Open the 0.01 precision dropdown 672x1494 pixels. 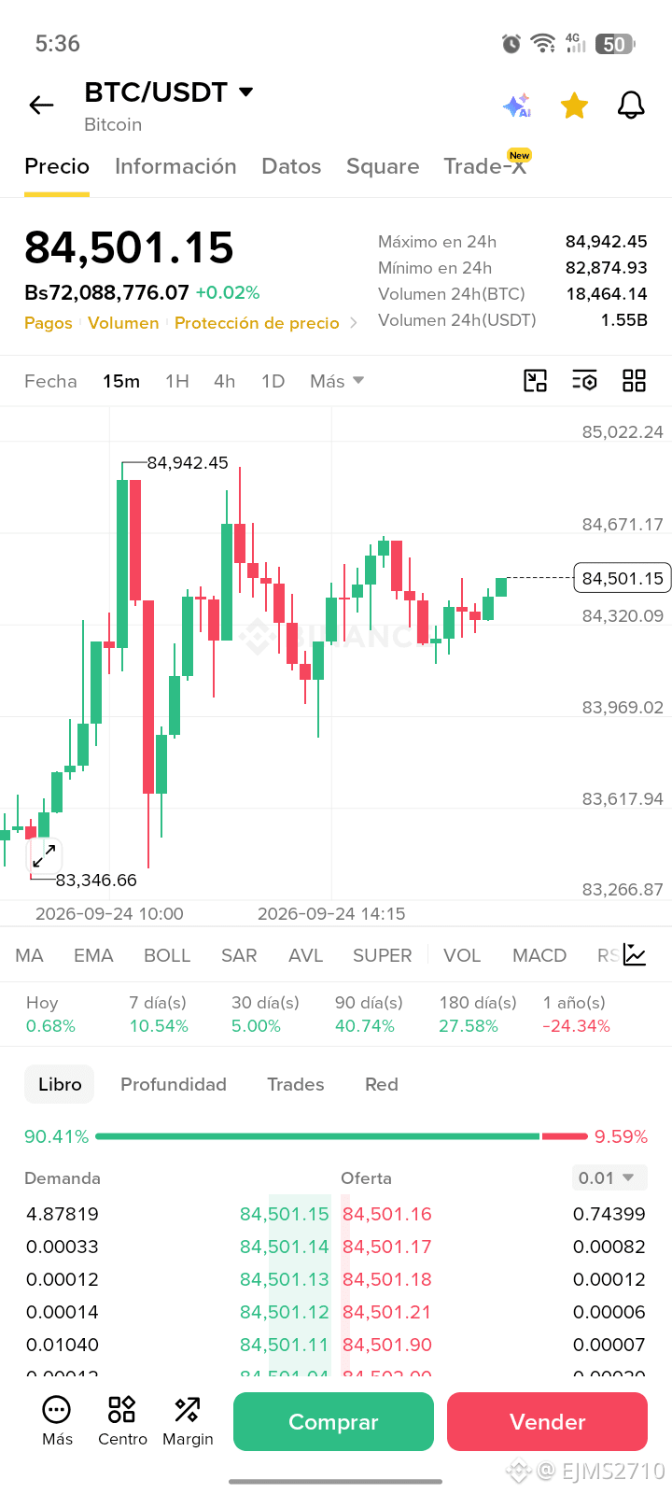click(609, 1177)
